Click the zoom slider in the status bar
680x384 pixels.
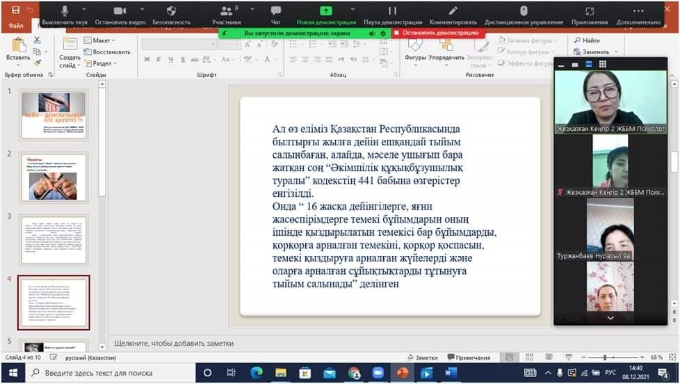(615, 358)
